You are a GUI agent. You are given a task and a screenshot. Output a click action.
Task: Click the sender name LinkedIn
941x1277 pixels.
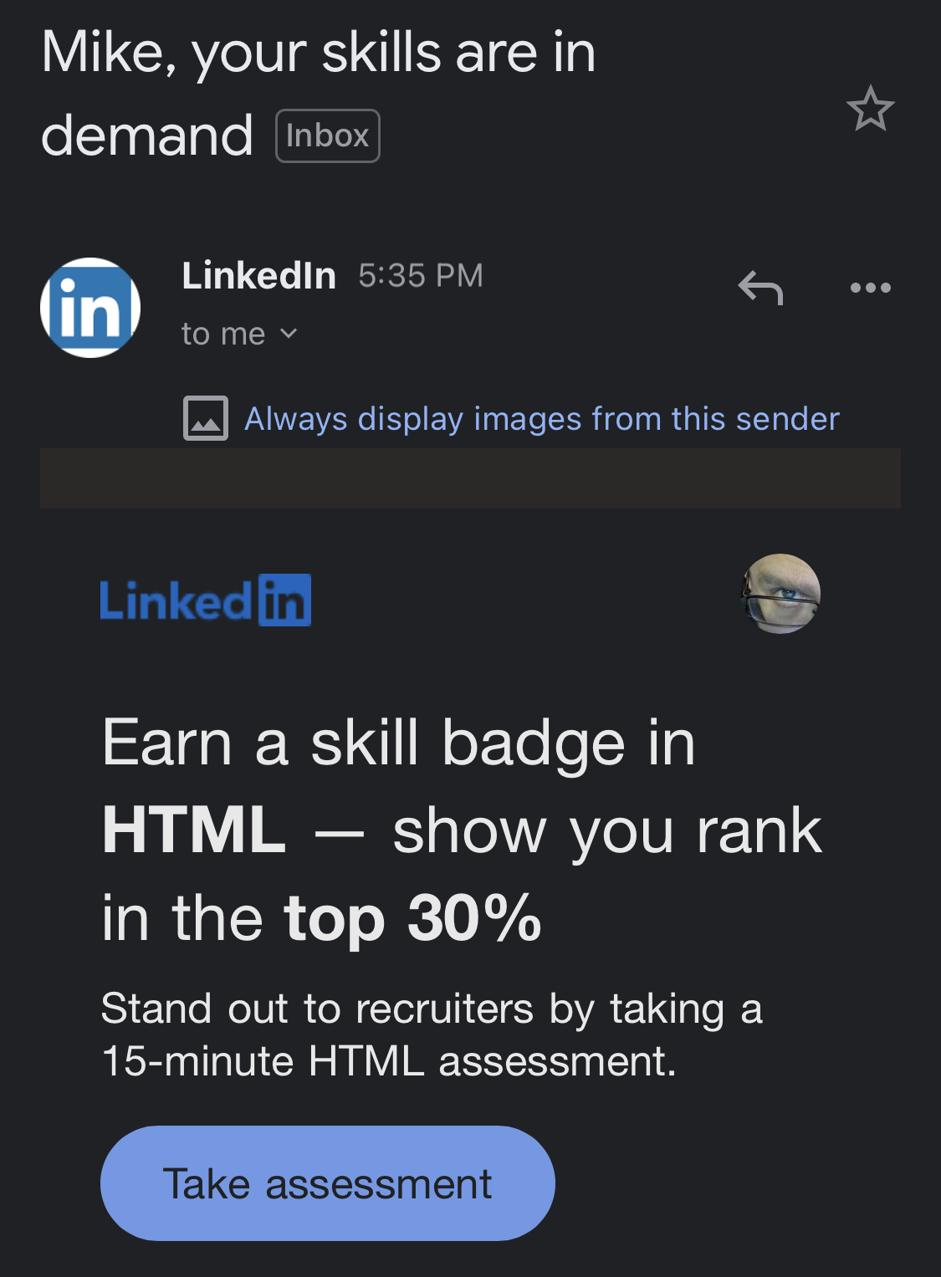pyautogui.click(x=258, y=275)
